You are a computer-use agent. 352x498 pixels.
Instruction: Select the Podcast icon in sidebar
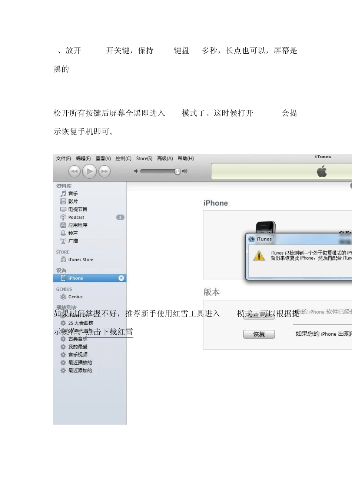[x=63, y=218]
